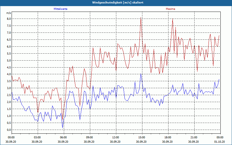Click the 03:00 time axis label

[38, 137]
